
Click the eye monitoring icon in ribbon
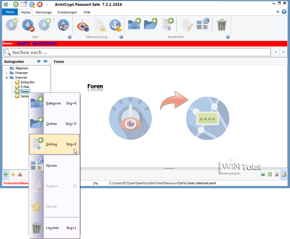click(83, 25)
